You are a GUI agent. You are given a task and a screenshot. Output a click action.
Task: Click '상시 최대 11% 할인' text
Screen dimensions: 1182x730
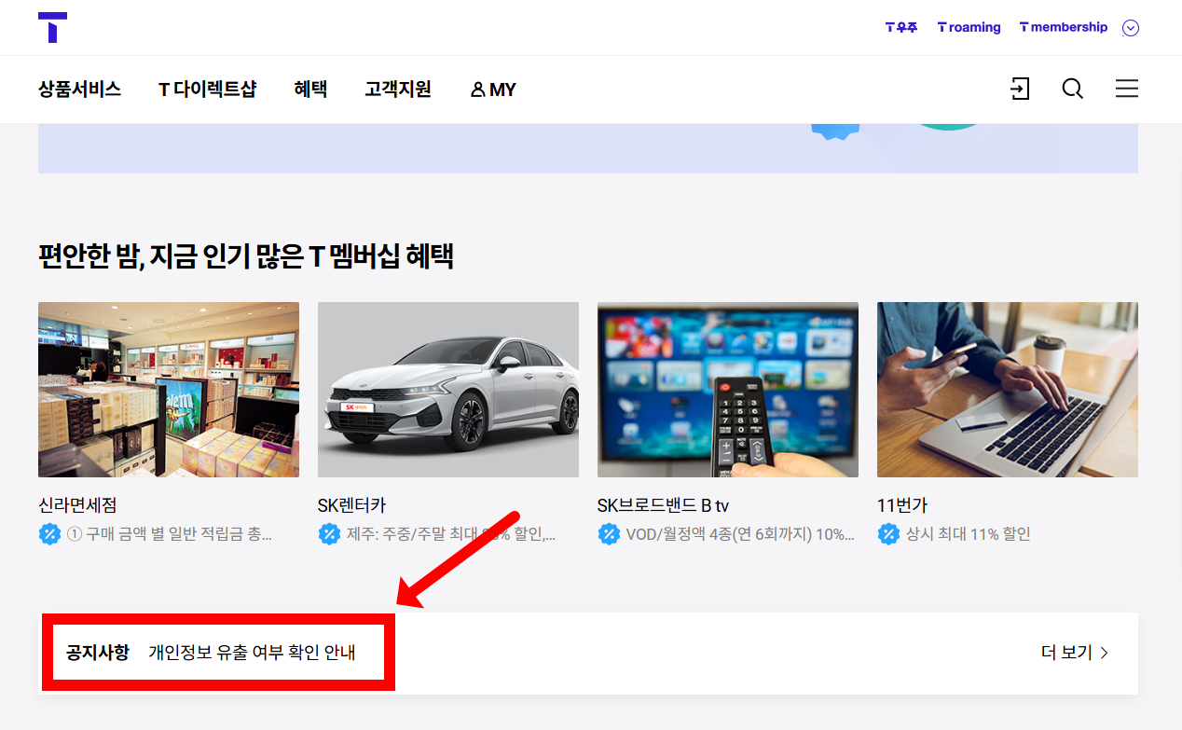pos(968,534)
